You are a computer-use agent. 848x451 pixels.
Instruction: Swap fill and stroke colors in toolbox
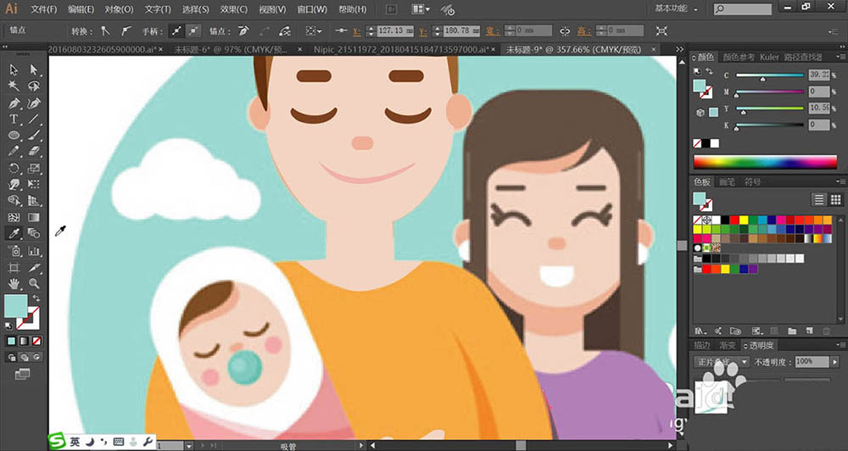pos(36,298)
